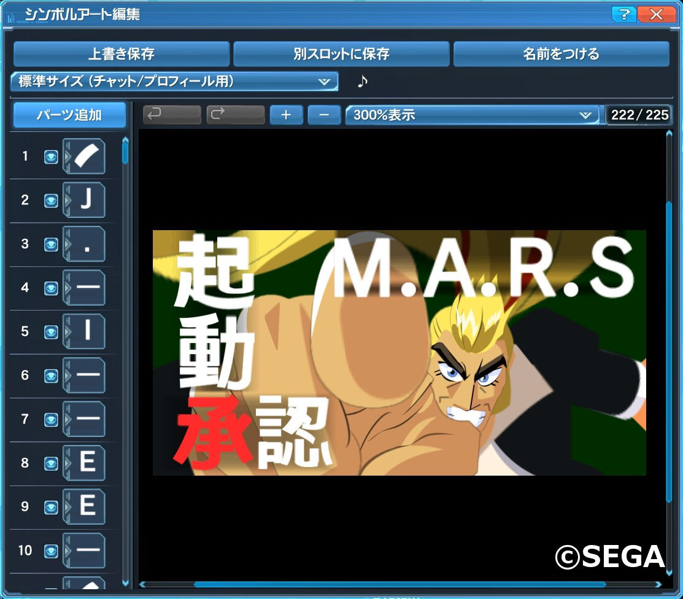
Task: Click the symbol art canvas image
Action: click(399, 352)
